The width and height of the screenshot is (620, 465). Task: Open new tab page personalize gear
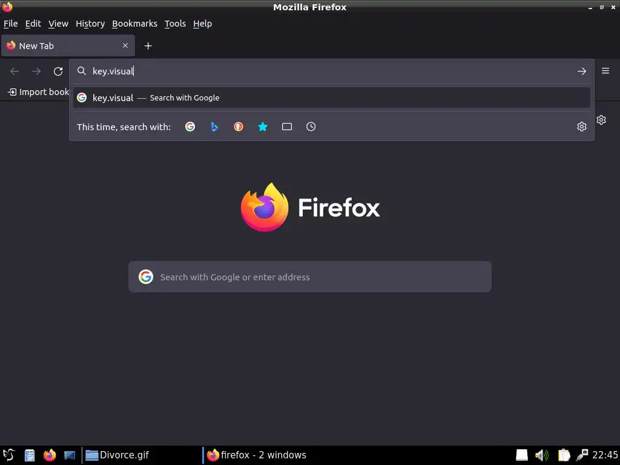[x=601, y=120]
